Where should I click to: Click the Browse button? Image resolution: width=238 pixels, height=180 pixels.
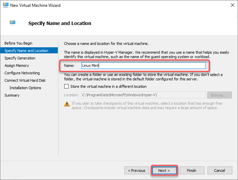219,95
